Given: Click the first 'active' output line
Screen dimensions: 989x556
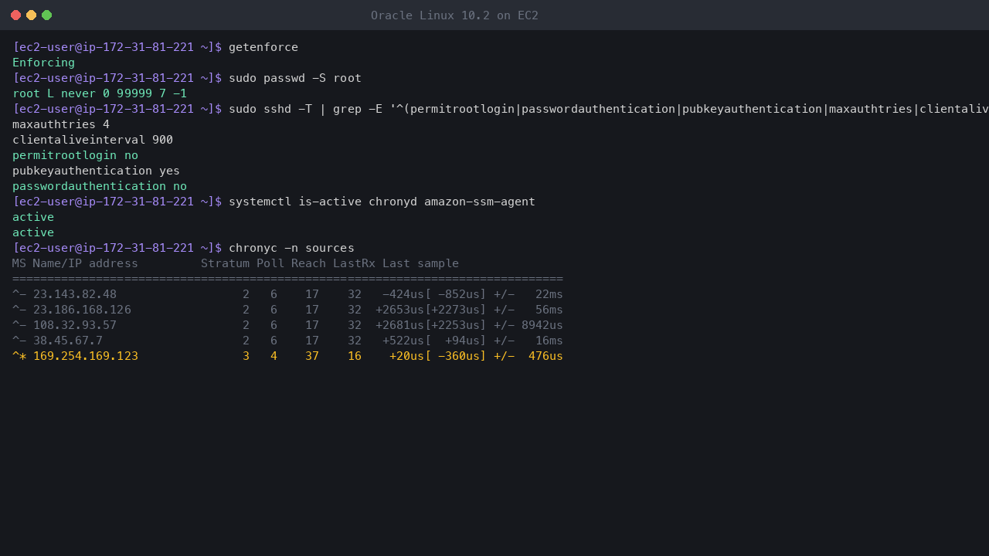Looking at the screenshot, I should 33,217.
